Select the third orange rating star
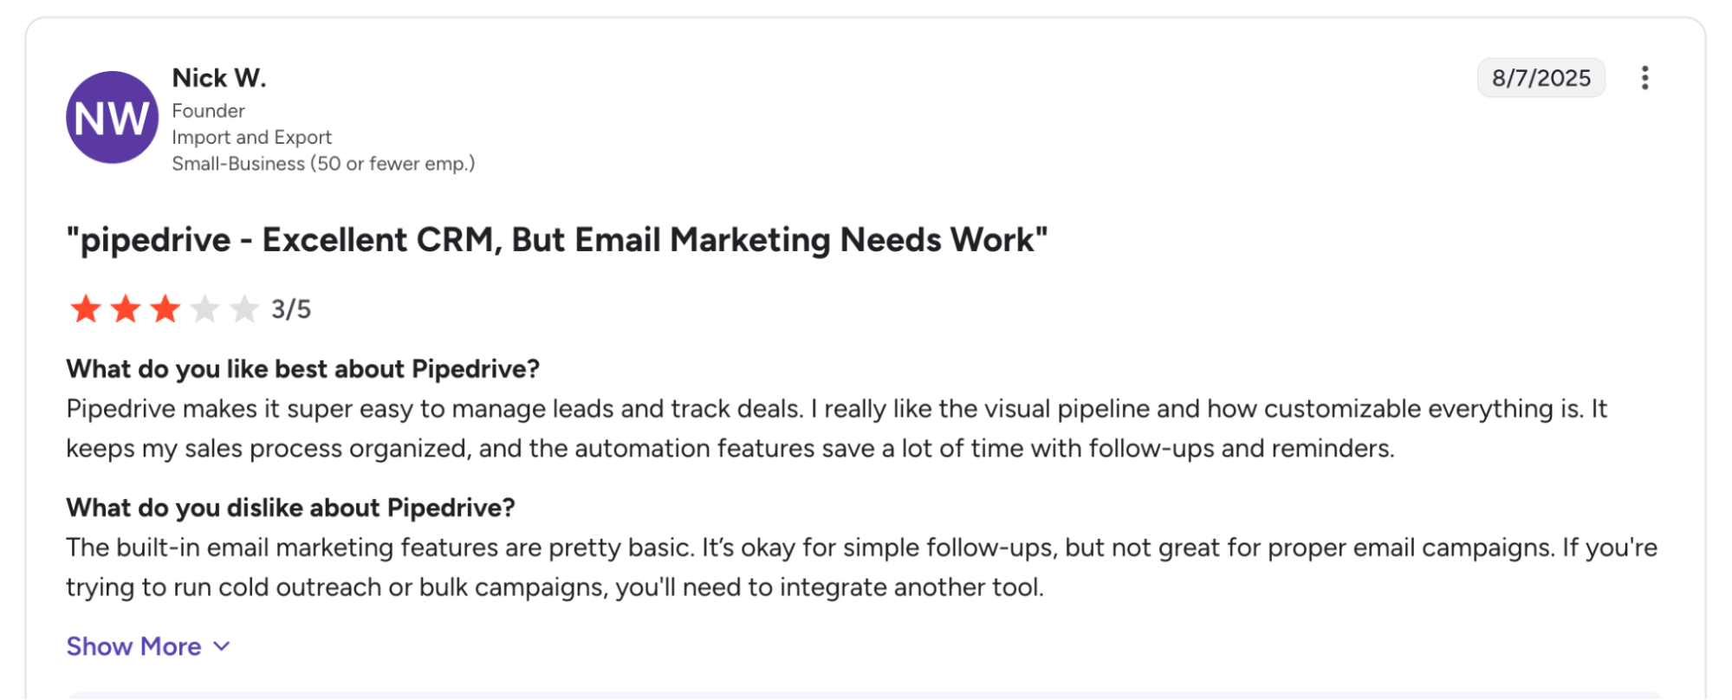The width and height of the screenshot is (1732, 700). pyautogui.click(x=165, y=308)
